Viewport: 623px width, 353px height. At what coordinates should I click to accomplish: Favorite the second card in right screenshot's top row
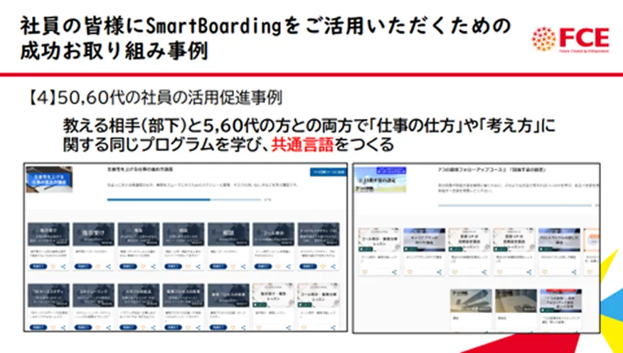(x=410, y=273)
